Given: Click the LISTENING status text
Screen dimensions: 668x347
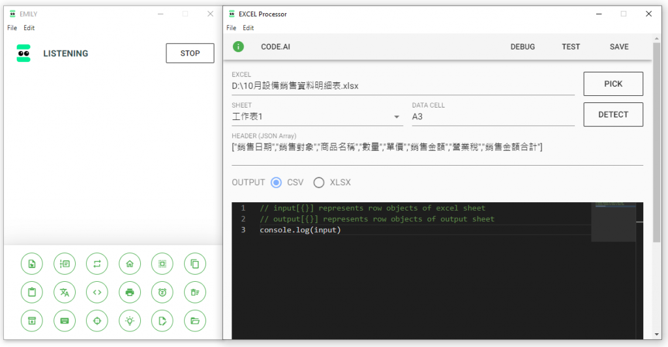Looking at the screenshot, I should 66,53.
